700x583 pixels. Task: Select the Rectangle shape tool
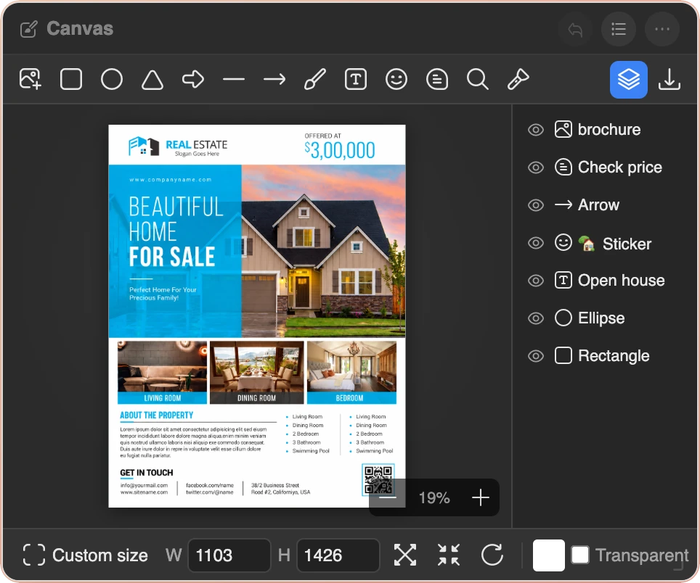[x=71, y=79]
